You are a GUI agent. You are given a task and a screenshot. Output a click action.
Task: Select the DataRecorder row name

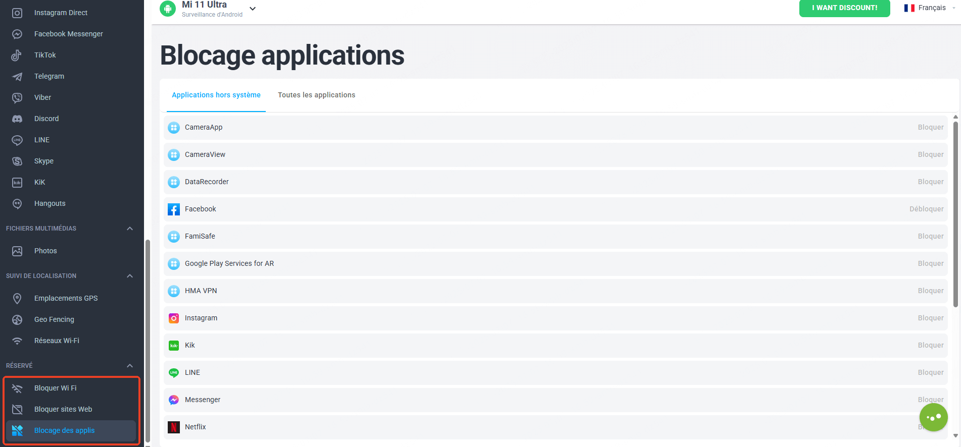pyautogui.click(x=207, y=182)
